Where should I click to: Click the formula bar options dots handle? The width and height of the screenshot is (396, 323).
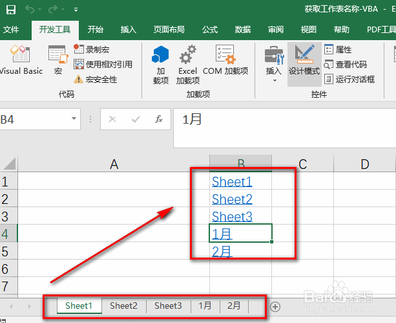pos(90,119)
